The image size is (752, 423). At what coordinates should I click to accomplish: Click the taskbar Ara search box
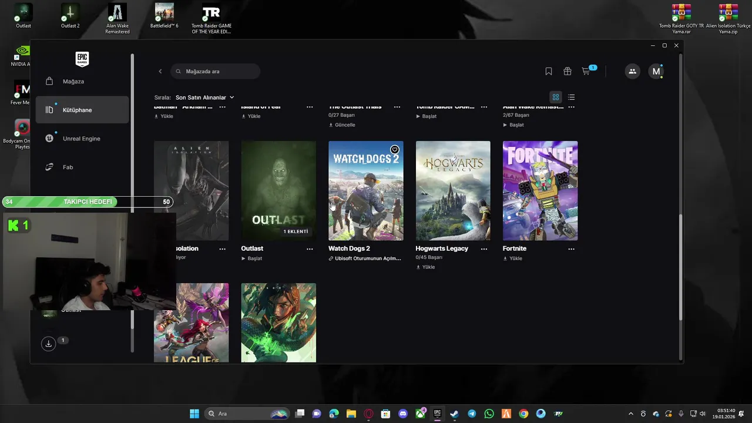coord(247,414)
